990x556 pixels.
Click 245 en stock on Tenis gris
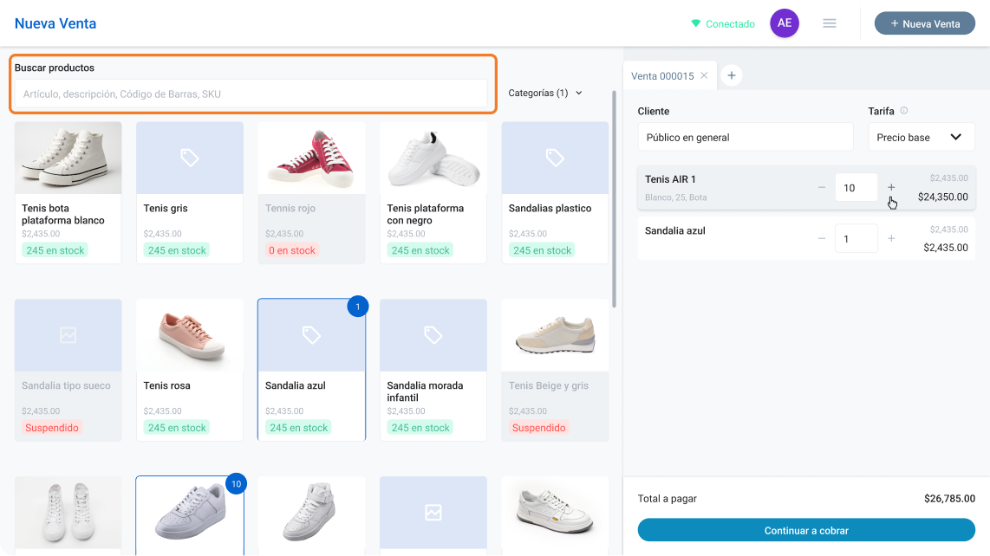click(177, 250)
